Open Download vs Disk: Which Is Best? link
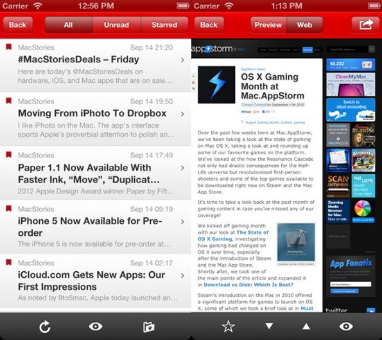The width and height of the screenshot is (382, 340). pos(248,285)
